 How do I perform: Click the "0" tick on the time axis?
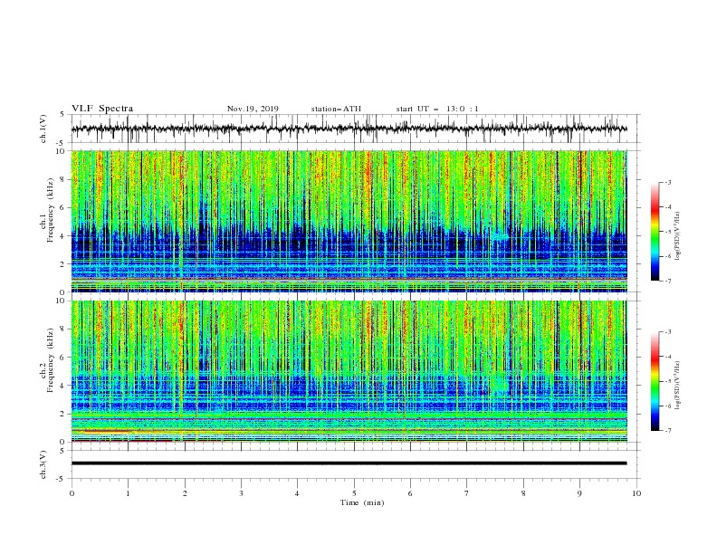[x=72, y=493]
